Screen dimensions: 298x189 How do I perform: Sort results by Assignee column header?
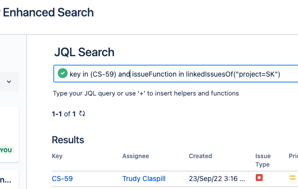pos(135,156)
